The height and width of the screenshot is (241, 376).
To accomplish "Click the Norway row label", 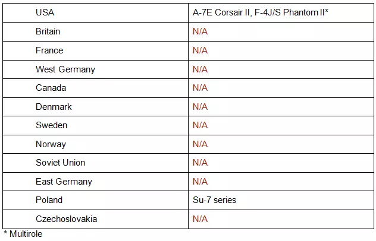I will [51, 144].
